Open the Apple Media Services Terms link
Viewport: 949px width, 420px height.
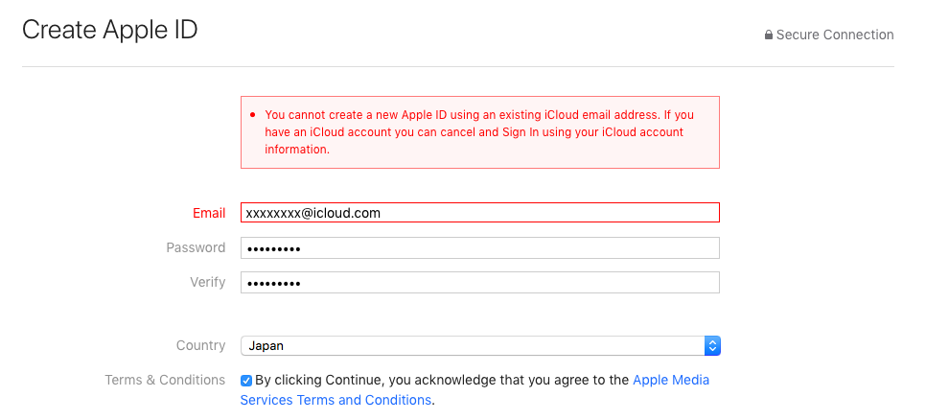click(x=671, y=380)
